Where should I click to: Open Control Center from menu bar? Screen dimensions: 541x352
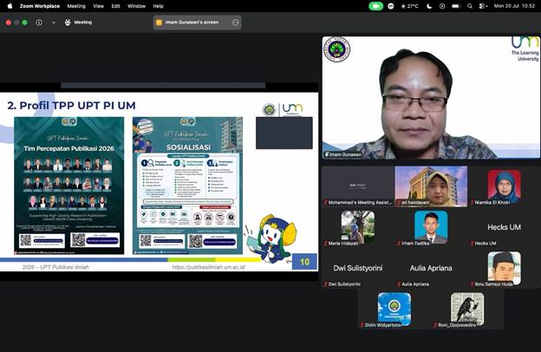pyautogui.click(x=483, y=6)
